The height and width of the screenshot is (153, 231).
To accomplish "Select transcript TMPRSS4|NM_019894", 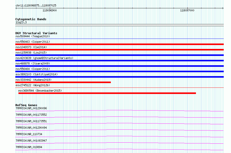I will coord(29,147).
